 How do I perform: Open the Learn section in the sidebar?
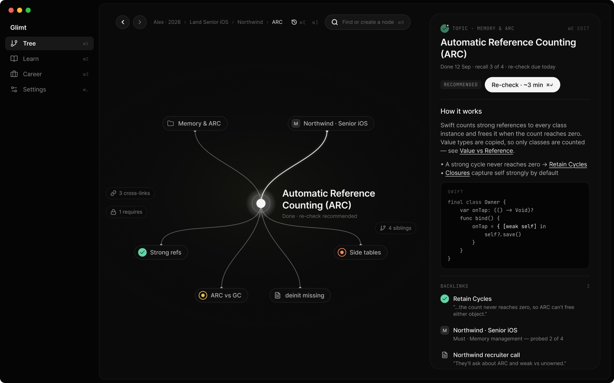click(x=49, y=59)
